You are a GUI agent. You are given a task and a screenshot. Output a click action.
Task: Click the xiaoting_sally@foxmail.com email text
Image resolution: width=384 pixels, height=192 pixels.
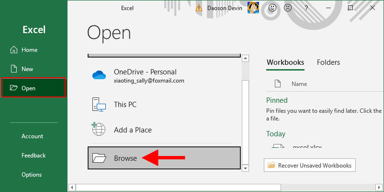pos(149,81)
